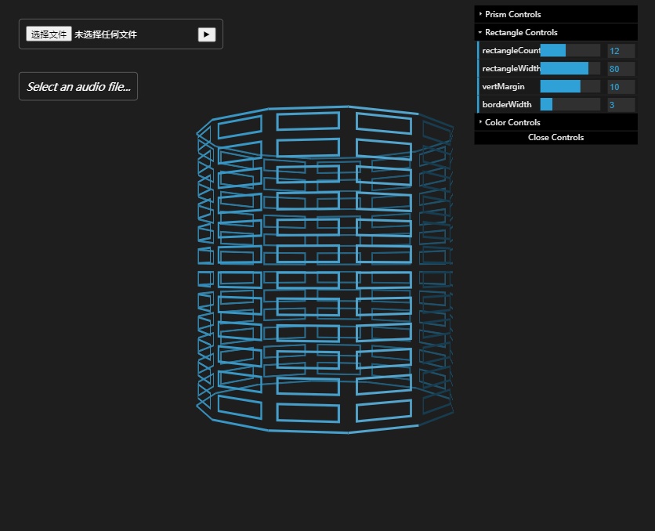Click the rectangleWidth slider bar

click(x=570, y=69)
